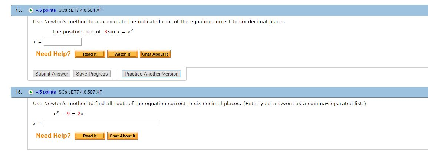The height and width of the screenshot is (167, 428).
Task: Open the Watch It help video
Action: point(122,54)
